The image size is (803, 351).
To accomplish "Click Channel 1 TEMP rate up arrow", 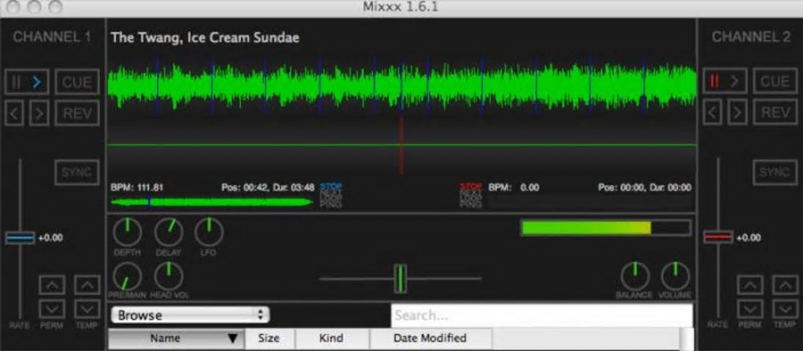I will [87, 284].
